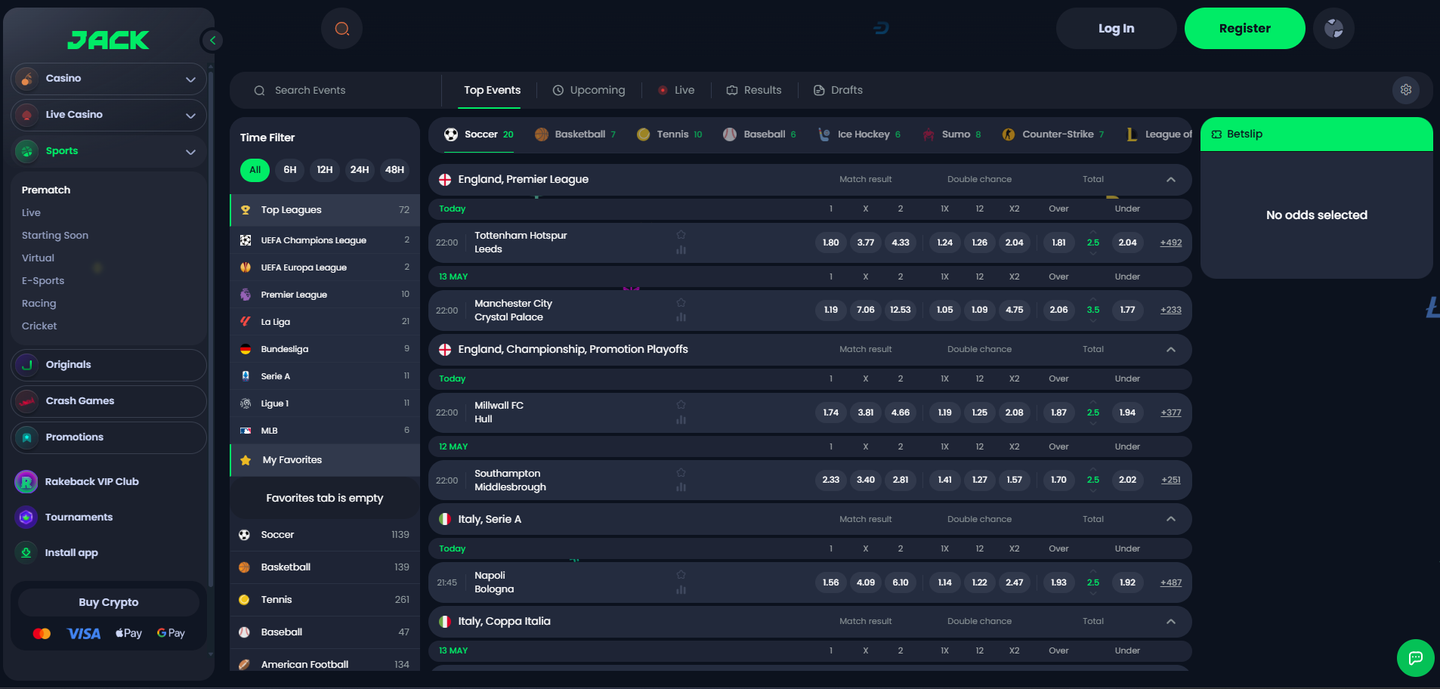
Task: Set time filter to 12H
Action: (325, 170)
